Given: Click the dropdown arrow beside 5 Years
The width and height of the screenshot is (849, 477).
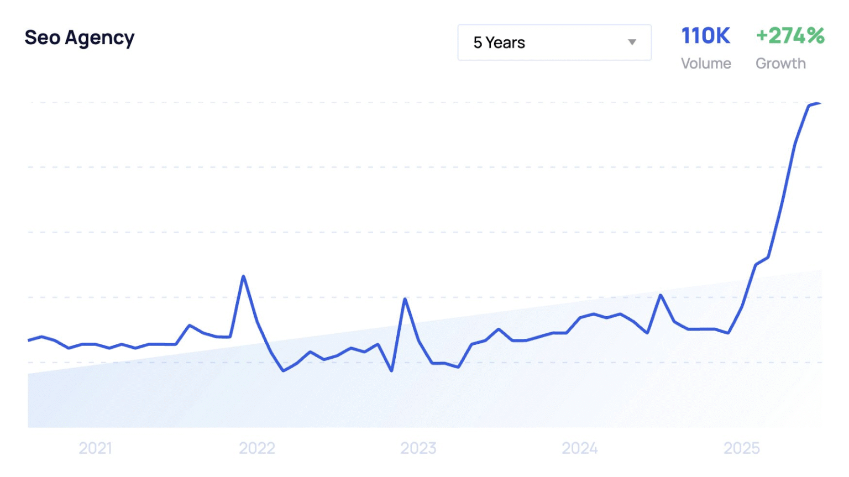Looking at the screenshot, I should tap(632, 43).
